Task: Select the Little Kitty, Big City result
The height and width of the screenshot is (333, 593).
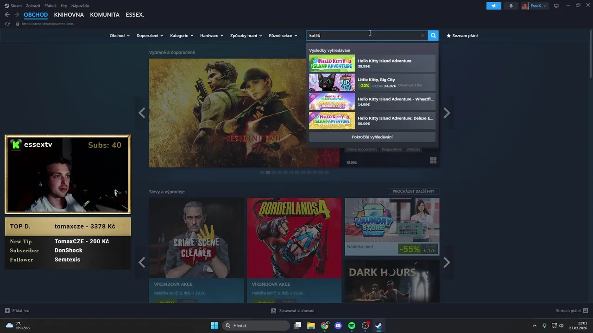Action: 372,82
